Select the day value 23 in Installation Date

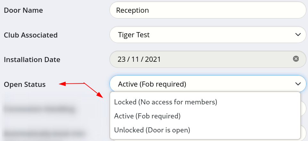coord(122,60)
